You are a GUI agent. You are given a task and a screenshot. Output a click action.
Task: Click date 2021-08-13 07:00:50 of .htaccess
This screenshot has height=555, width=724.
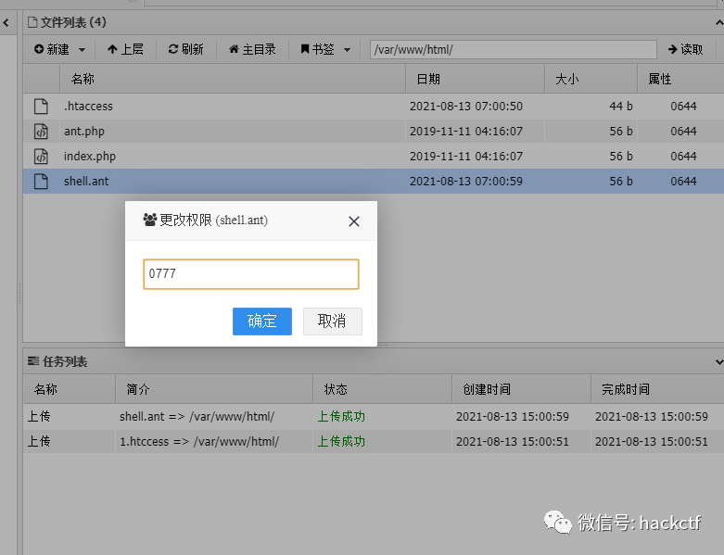[x=466, y=107]
